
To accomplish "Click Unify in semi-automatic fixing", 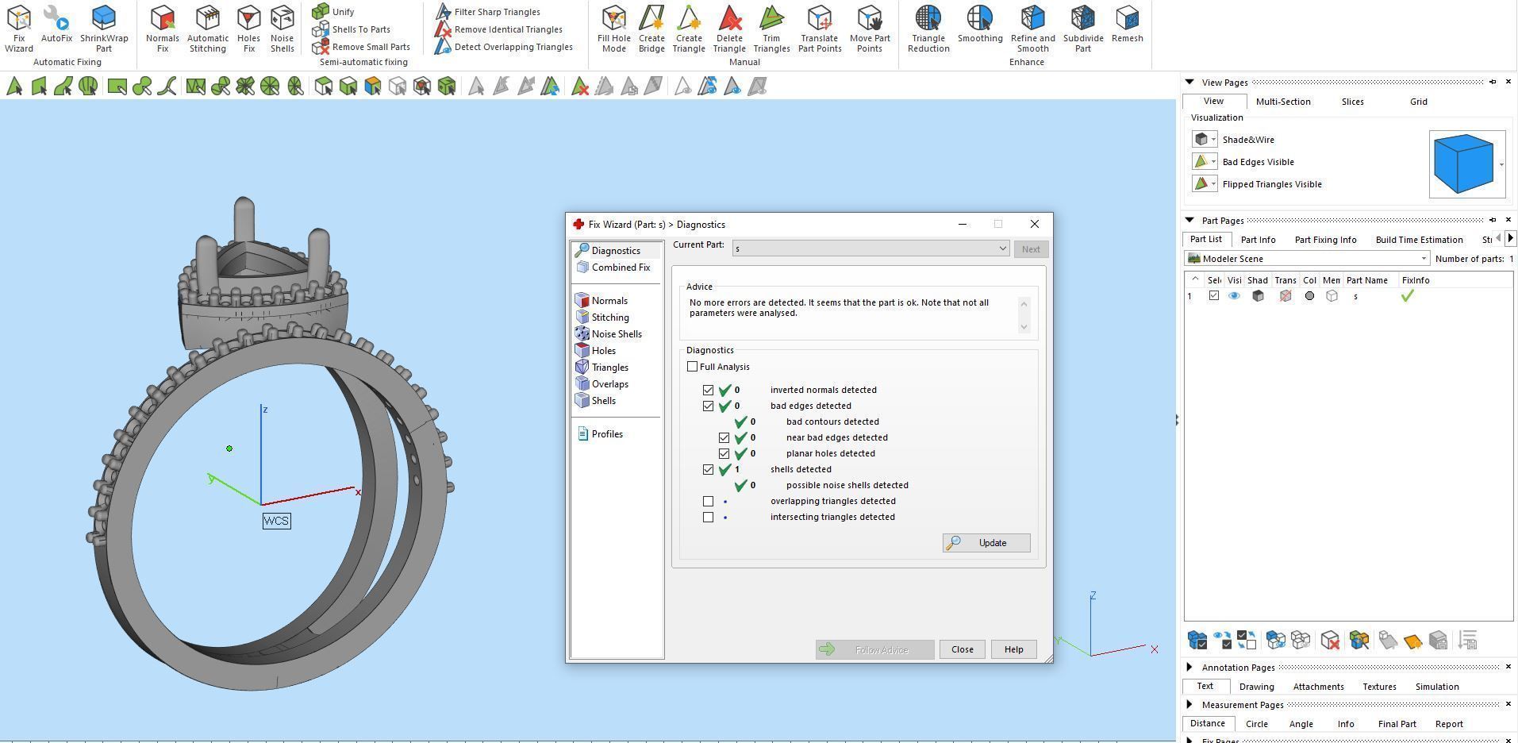I will [x=334, y=12].
